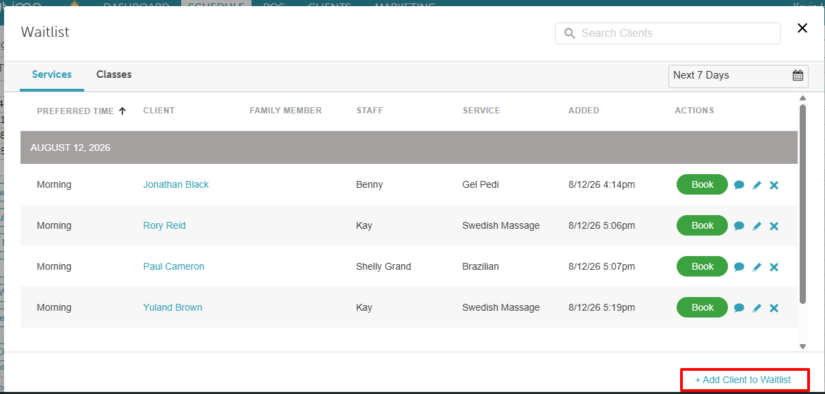This screenshot has width=825, height=394.
Task: Click Morning in Jonathan Black's row
Action: (x=54, y=184)
